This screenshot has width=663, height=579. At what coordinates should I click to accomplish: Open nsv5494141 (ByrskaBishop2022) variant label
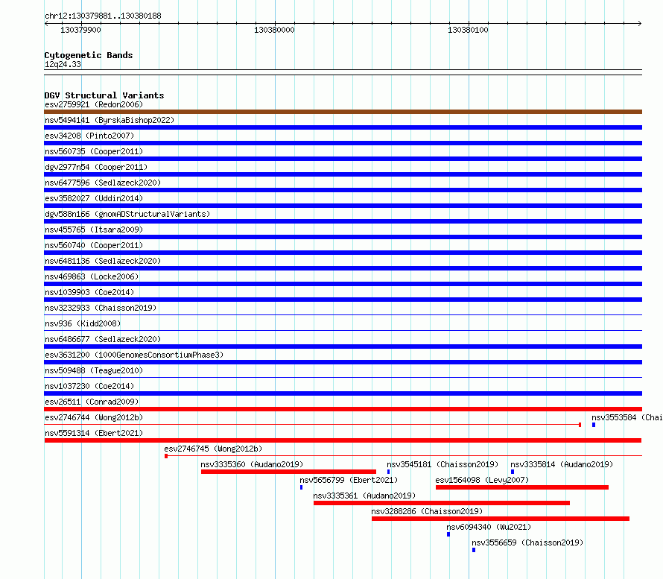(x=110, y=120)
